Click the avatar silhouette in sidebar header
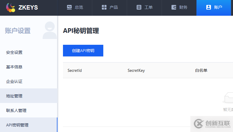The width and height of the screenshot is (233, 132). click(50, 30)
